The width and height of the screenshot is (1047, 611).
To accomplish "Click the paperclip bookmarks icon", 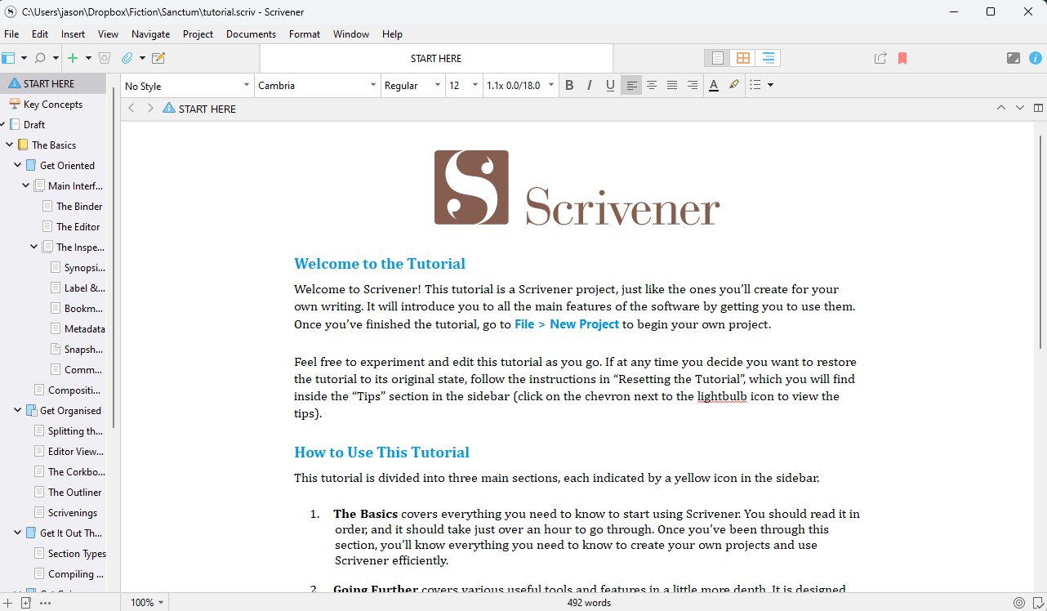I will tap(127, 58).
